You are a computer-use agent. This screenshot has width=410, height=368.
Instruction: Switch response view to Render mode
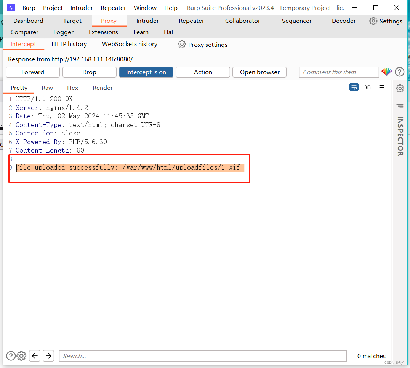(x=102, y=88)
